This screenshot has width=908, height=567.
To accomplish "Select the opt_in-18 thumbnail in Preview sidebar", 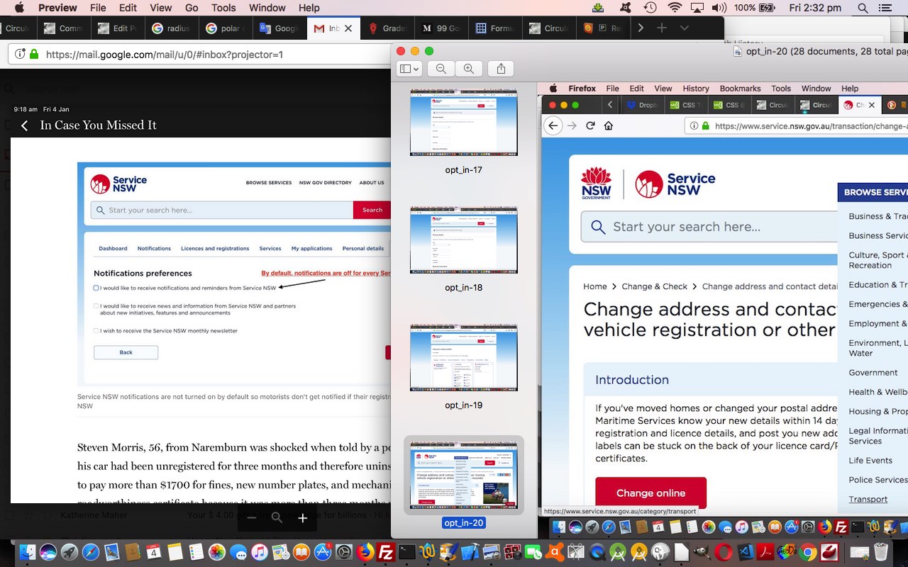I will 464,240.
